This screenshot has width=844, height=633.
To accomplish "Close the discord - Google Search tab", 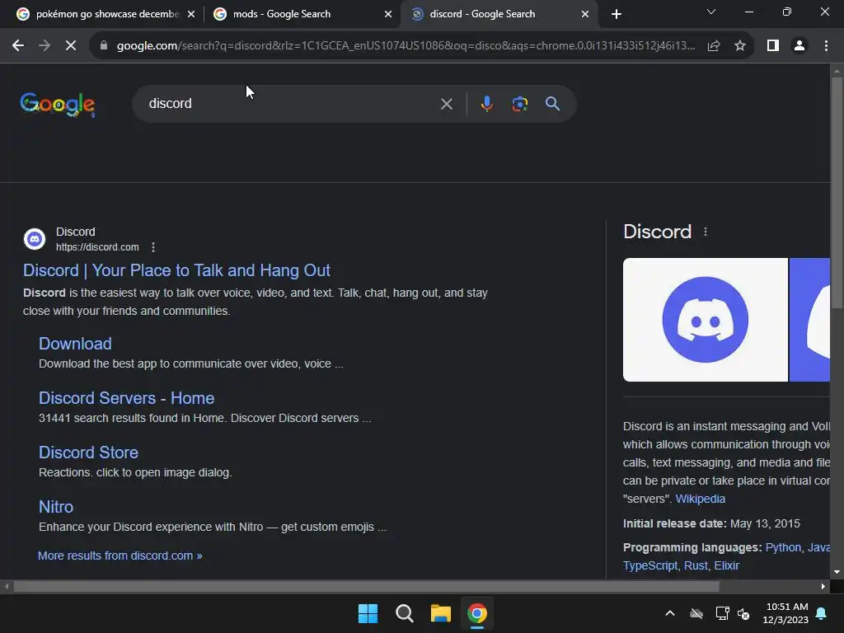I will pos(585,14).
